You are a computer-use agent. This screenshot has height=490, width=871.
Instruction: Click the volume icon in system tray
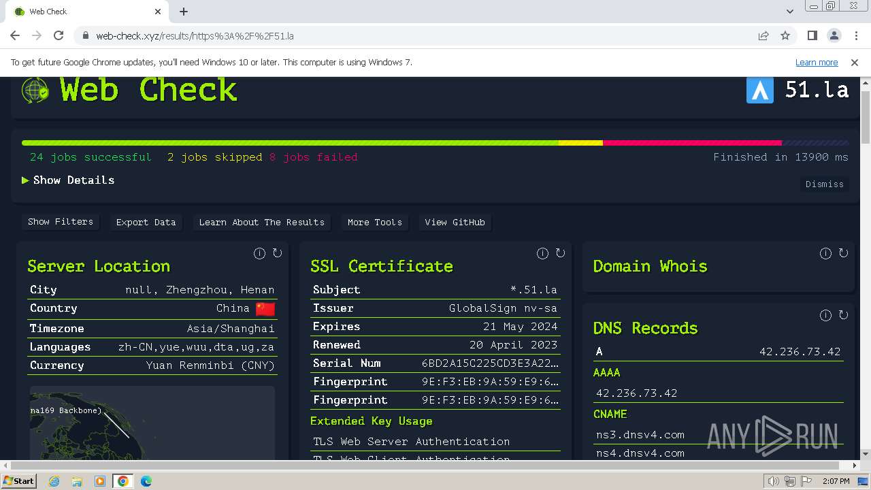pyautogui.click(x=773, y=481)
